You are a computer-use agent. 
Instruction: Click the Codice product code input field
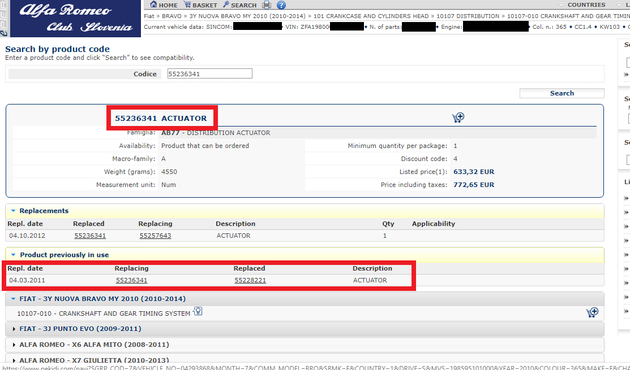[x=209, y=74]
